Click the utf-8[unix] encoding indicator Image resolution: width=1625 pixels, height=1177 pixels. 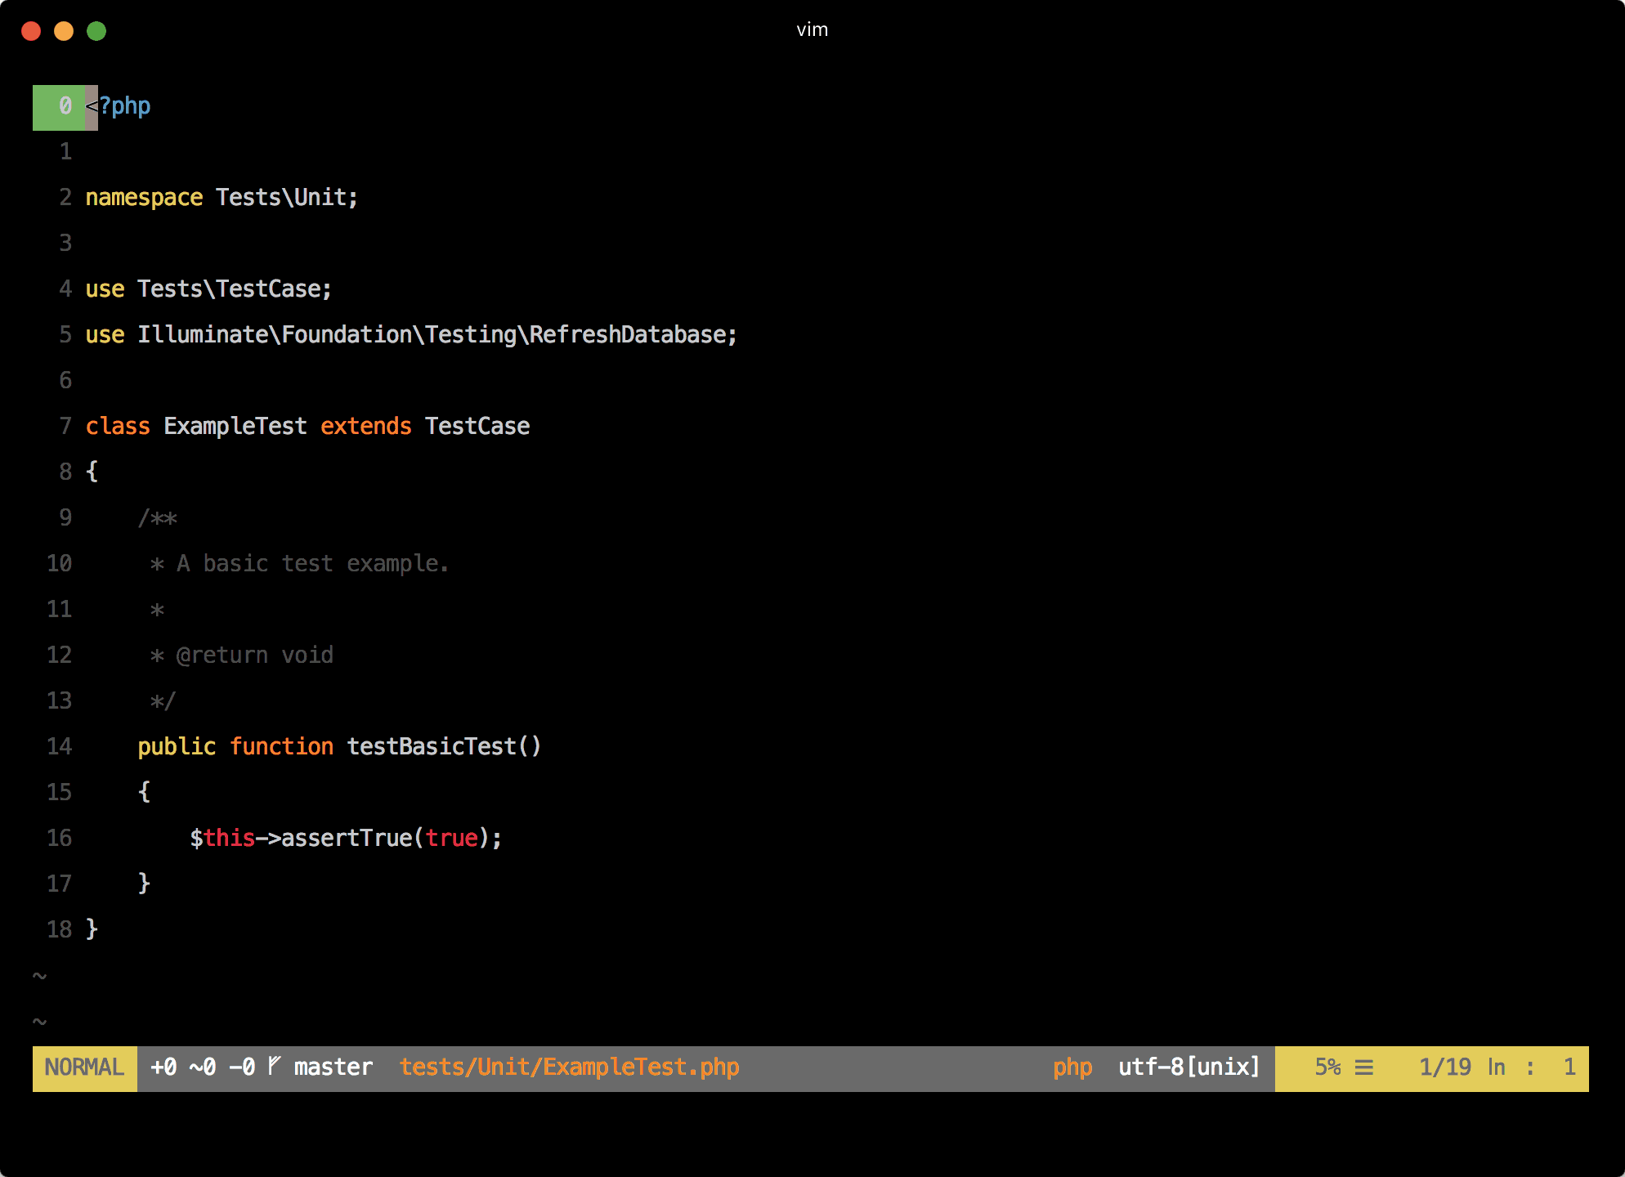point(1189,1067)
